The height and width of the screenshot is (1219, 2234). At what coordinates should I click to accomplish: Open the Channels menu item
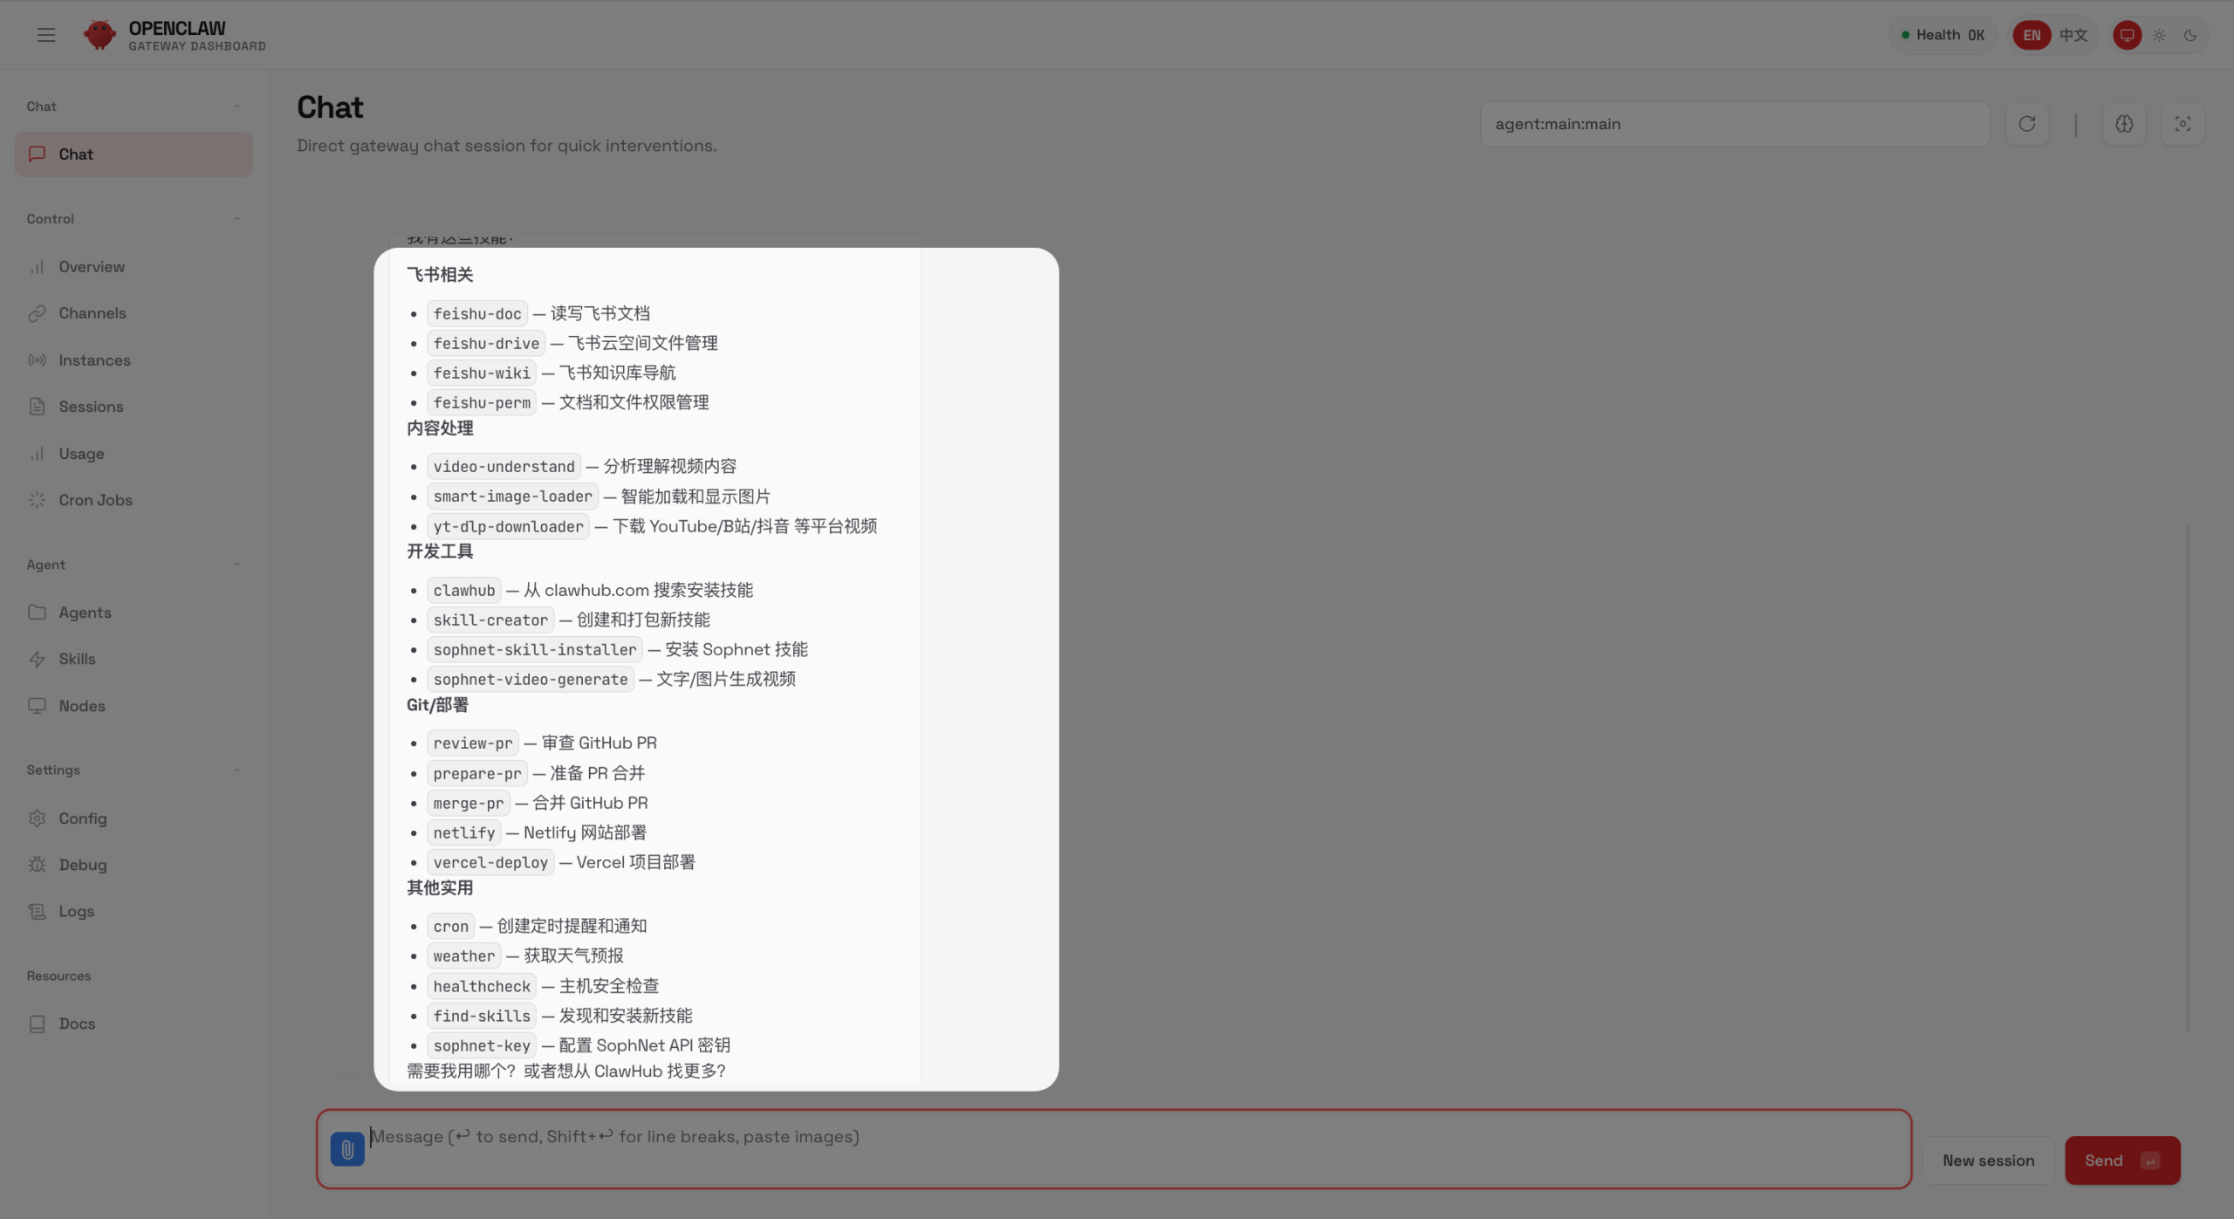point(92,313)
